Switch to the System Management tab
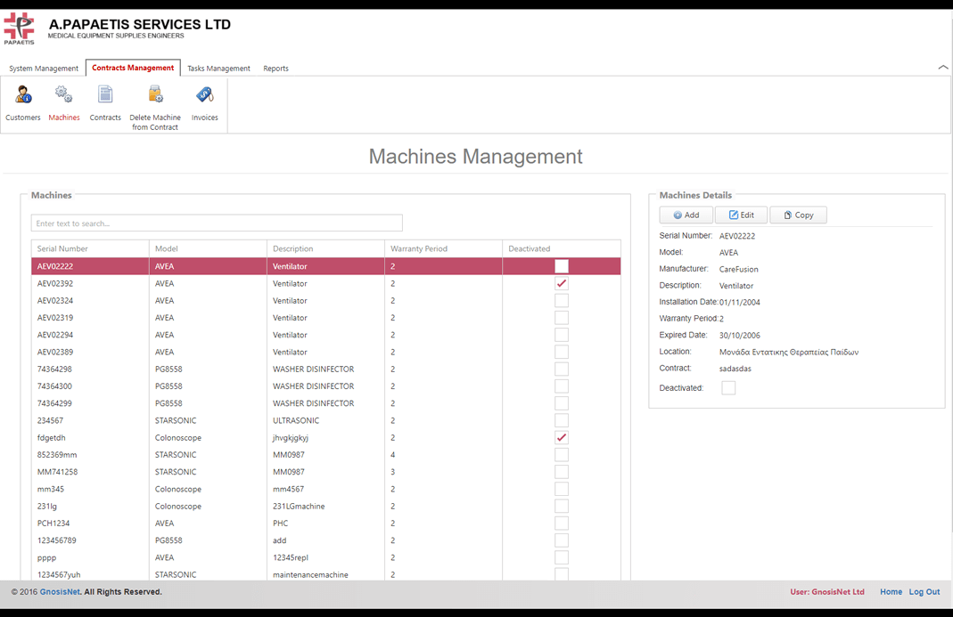This screenshot has width=953, height=617. (x=44, y=69)
